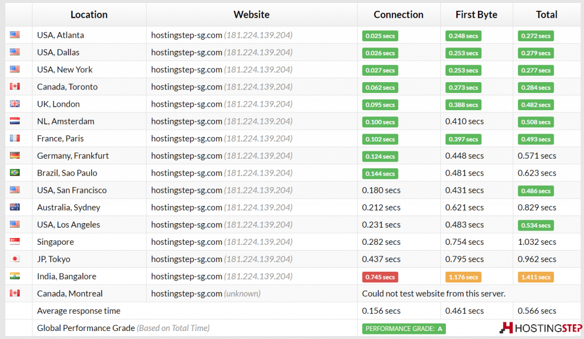Click the flag icon beside USA, New York
Image resolution: width=584 pixels, height=339 pixels.
tap(15, 69)
